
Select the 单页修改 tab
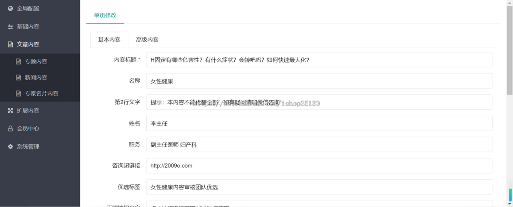(105, 15)
